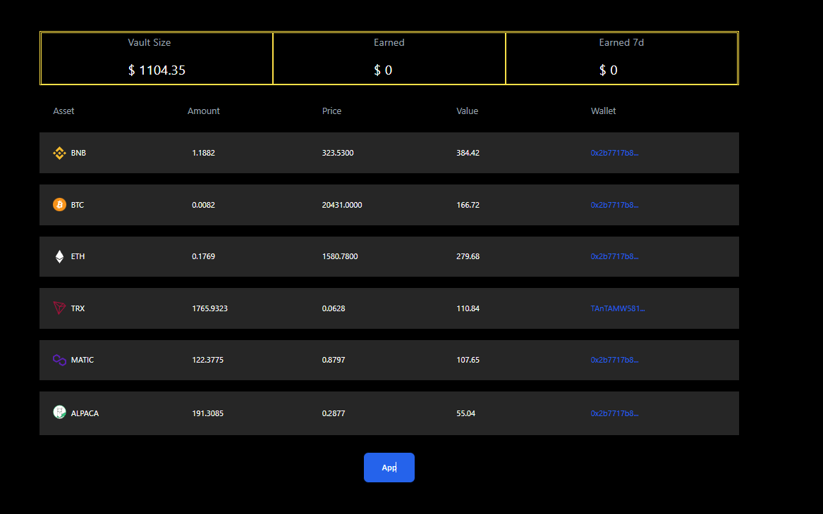Open the TRX wallet link TAnTAMW581

[617, 308]
